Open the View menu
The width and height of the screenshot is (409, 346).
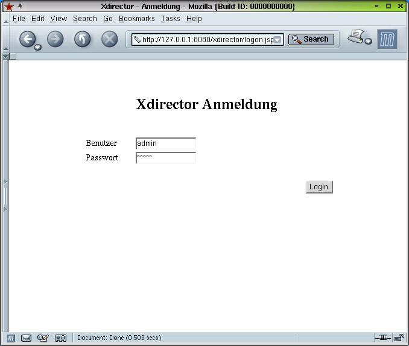coord(59,19)
